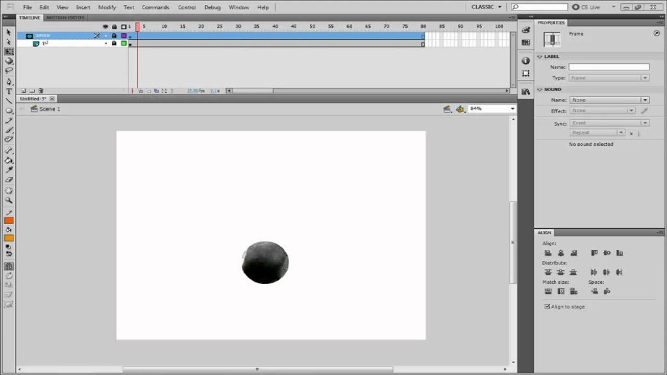Open the CLASSIC workspace dropdown
The image size is (667, 375).
pos(487,7)
